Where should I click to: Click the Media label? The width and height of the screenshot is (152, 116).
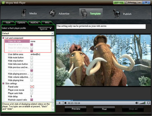pyautogui.click(x=33, y=13)
